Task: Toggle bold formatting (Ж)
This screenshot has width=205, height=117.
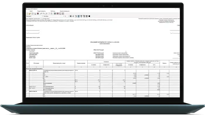Action: [71, 16]
